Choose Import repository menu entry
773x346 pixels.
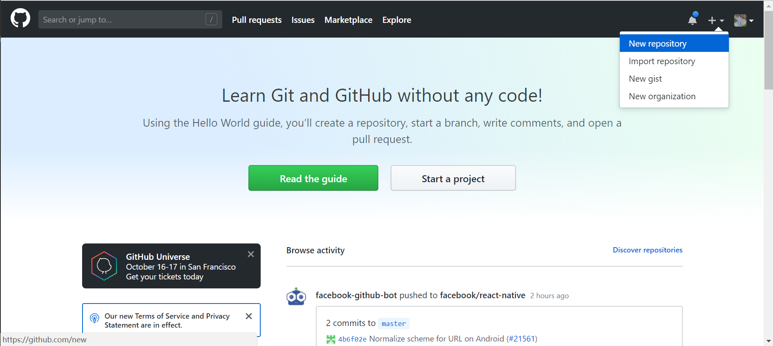click(x=674, y=61)
